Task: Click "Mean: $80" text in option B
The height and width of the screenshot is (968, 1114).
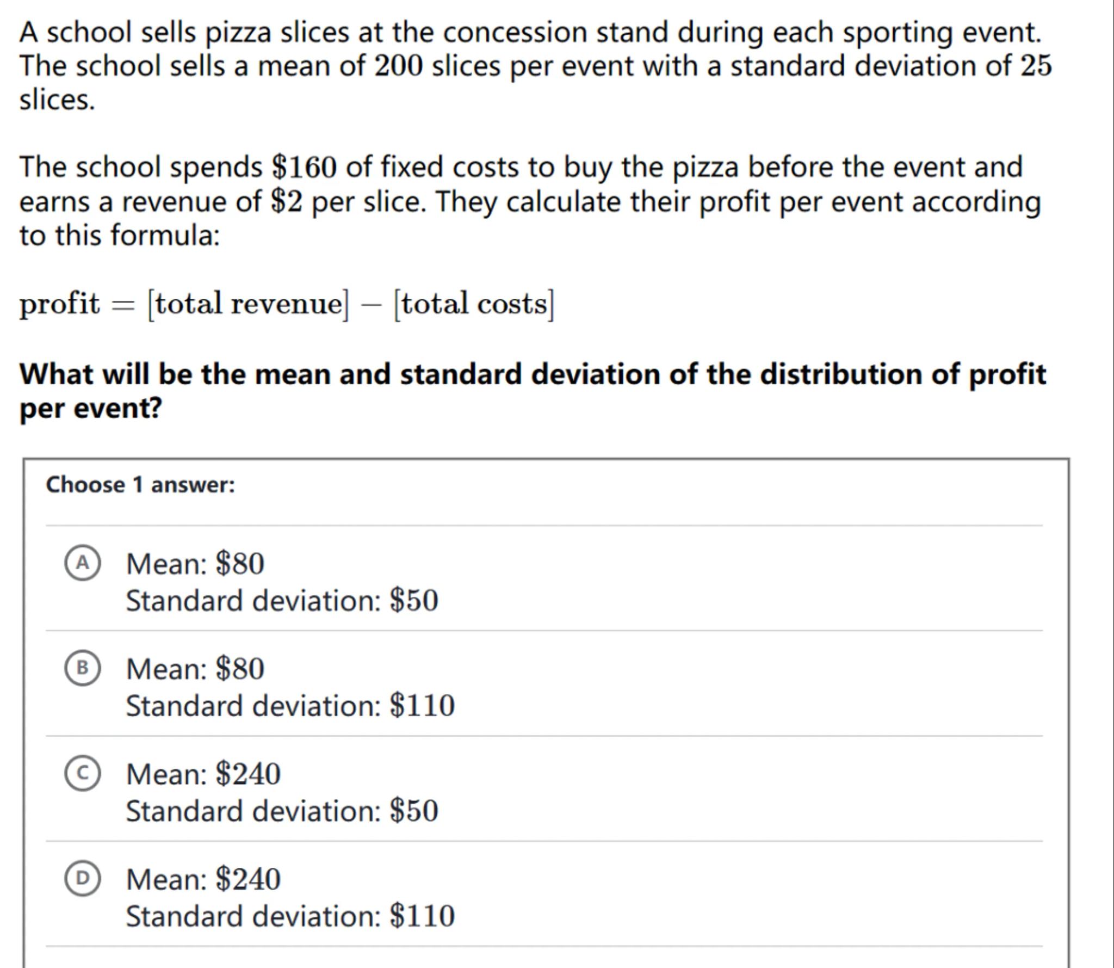Action: [195, 668]
